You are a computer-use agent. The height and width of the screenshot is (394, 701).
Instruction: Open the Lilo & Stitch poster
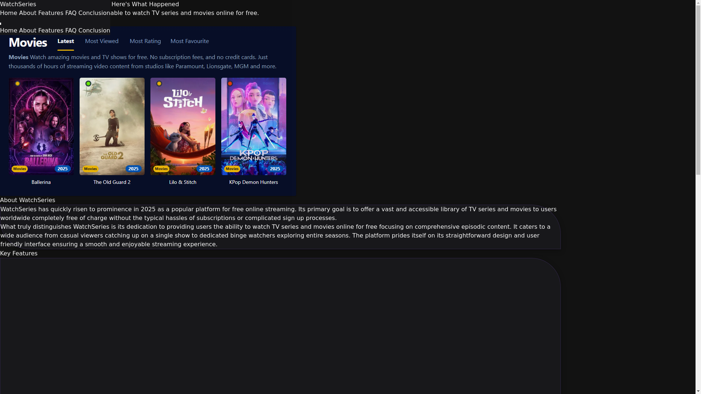(x=183, y=126)
